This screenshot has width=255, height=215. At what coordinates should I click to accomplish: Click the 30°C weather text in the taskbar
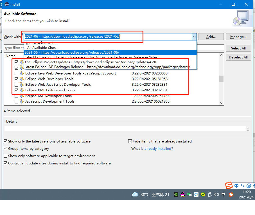click(145, 194)
